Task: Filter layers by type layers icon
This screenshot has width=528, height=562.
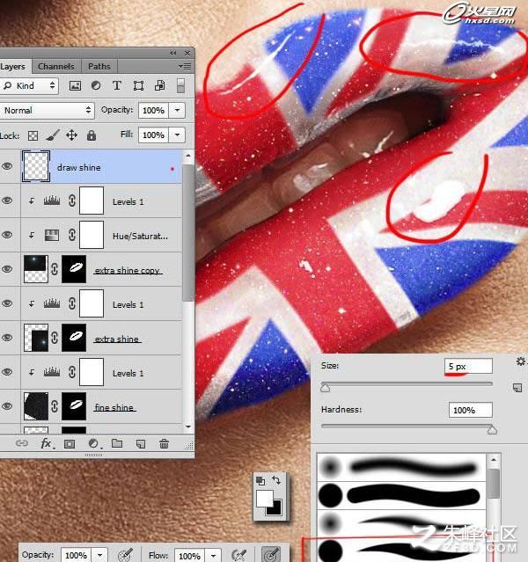Action: coord(117,85)
